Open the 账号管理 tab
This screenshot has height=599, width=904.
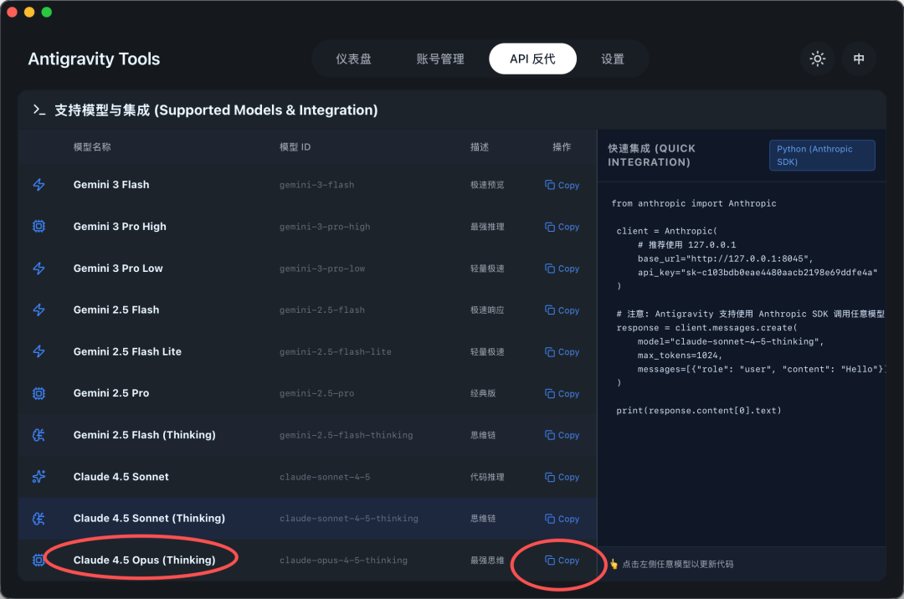point(439,59)
